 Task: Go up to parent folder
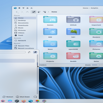(x=27, y=12)
